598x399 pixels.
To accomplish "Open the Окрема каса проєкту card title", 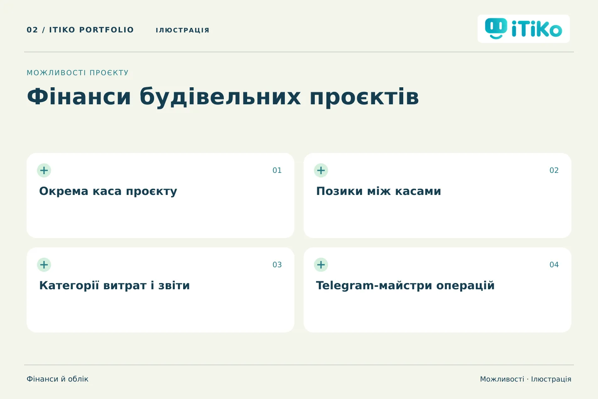I will [x=108, y=191].
